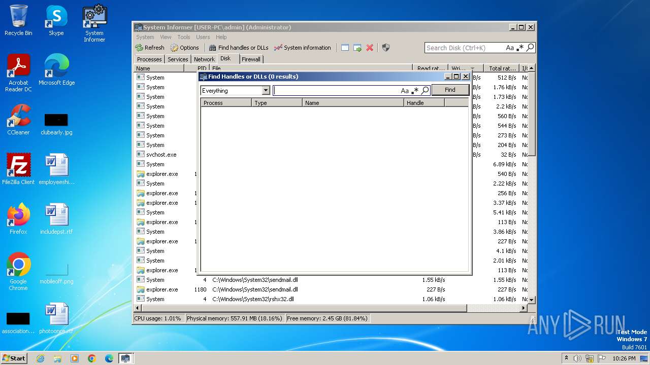Sort disk list by Total rate column
Image resolution: width=650 pixels, height=365 pixels.
tap(502, 68)
